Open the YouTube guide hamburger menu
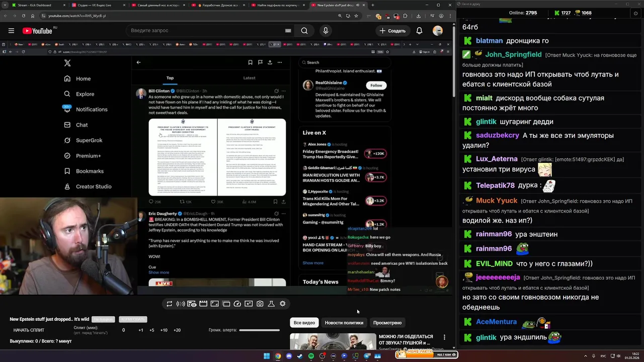The height and width of the screenshot is (362, 644). pos(11,31)
